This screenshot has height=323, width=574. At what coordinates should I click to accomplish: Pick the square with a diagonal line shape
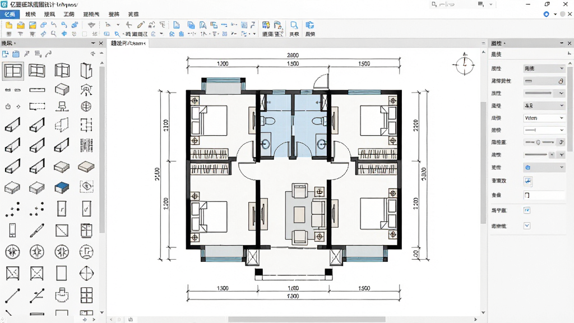click(x=62, y=230)
